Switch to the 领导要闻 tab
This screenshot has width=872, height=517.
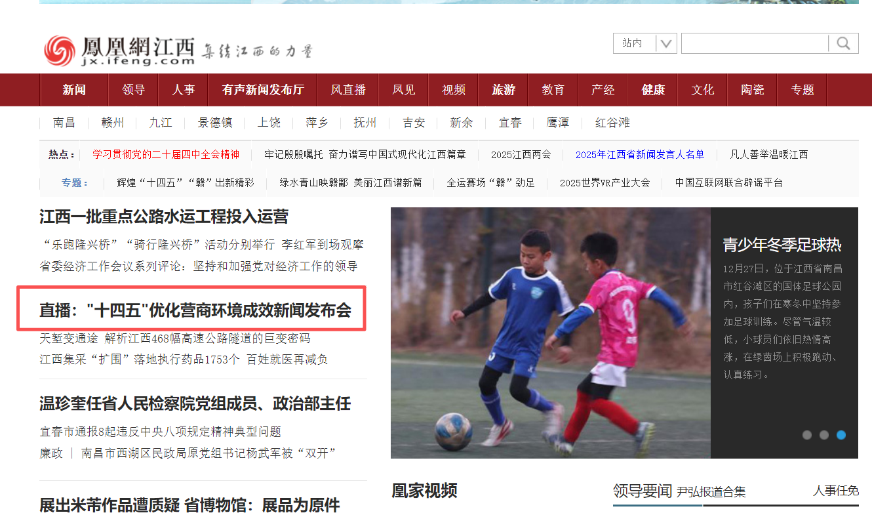[x=643, y=491]
